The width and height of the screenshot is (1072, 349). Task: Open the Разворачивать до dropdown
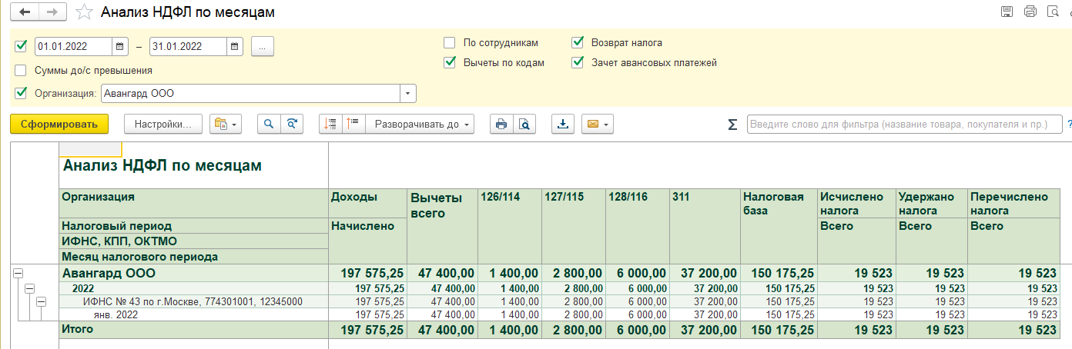pos(420,124)
